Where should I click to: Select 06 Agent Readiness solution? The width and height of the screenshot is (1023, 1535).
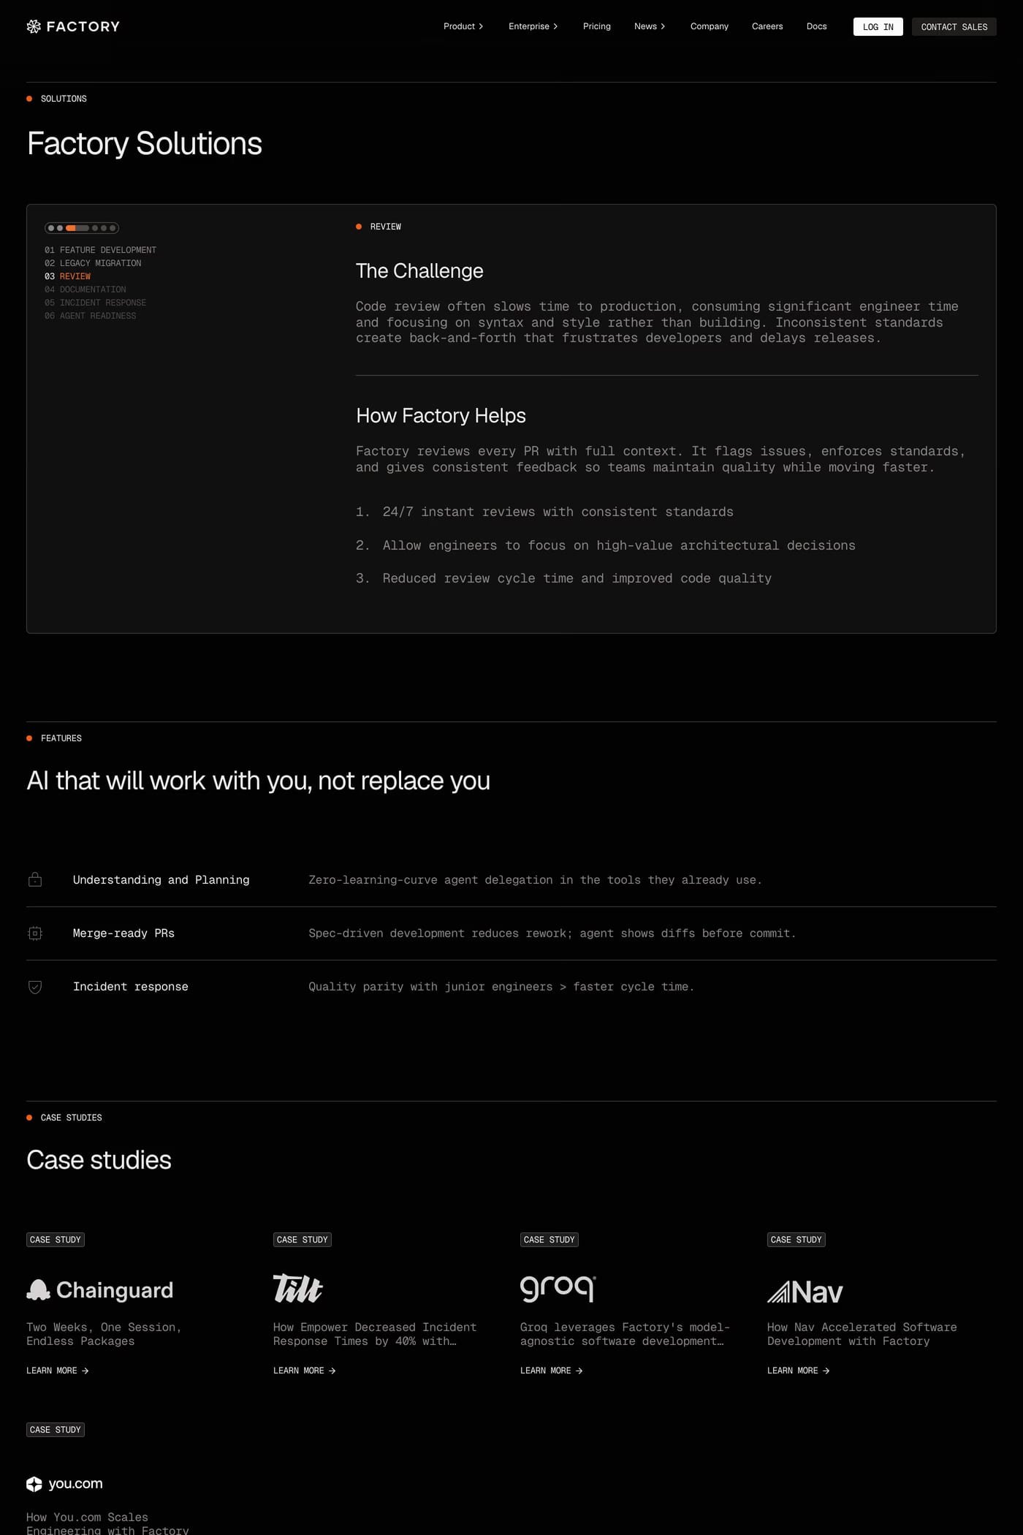pyautogui.click(x=91, y=316)
